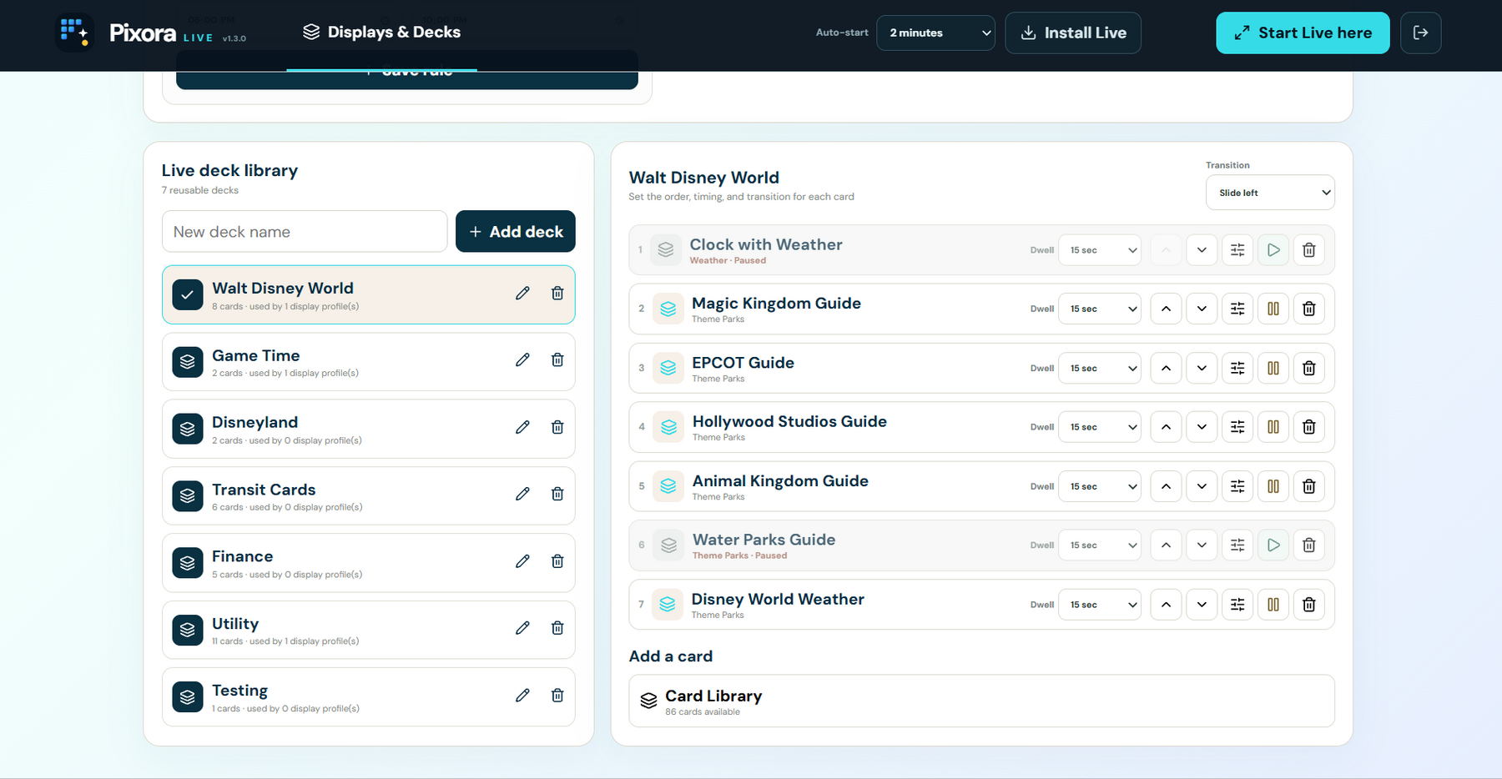Move Clock with Weather card down
The image size is (1502, 779).
[1202, 250]
